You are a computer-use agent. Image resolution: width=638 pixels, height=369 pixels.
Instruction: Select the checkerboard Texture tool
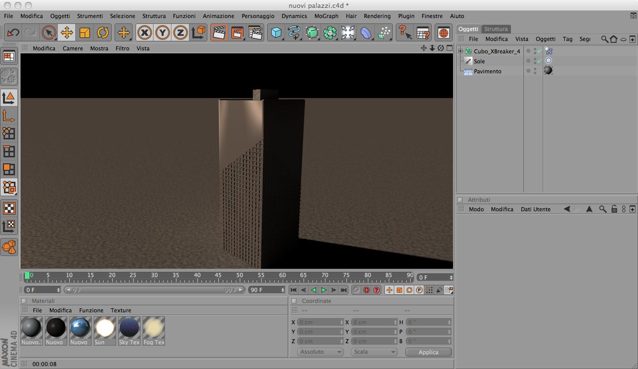(x=9, y=208)
